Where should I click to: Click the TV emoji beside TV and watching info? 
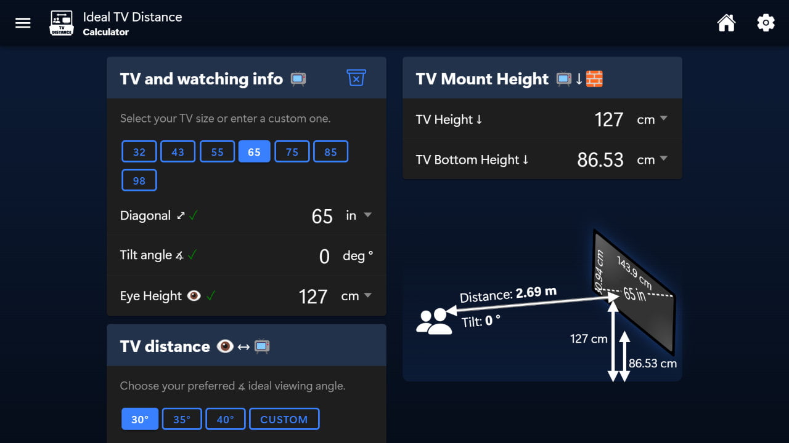298,79
